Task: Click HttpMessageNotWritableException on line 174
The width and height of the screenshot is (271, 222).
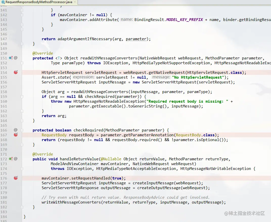Action: pyautogui.click(x=216, y=169)
